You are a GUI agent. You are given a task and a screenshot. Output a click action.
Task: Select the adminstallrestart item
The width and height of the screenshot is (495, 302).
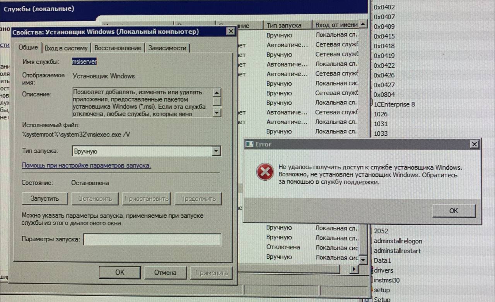(x=397, y=251)
